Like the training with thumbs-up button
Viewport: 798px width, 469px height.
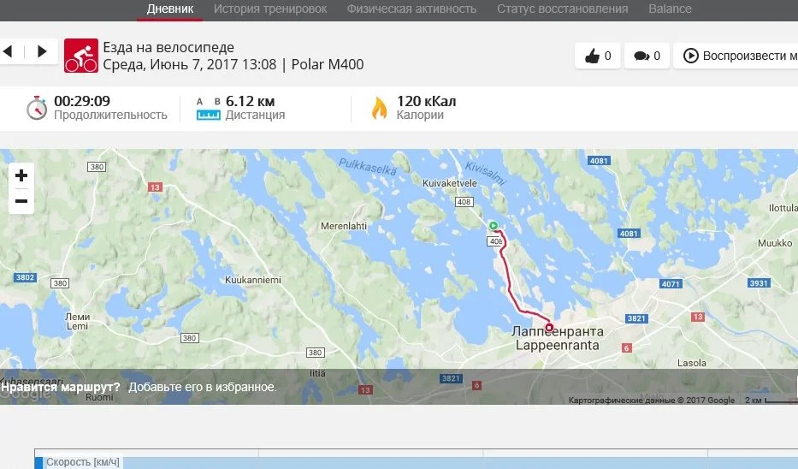pos(598,56)
